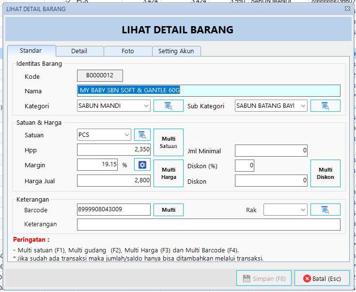This screenshot has width=356, height=292.
Task: Click the Satuan search lookup icon
Action: click(142, 135)
